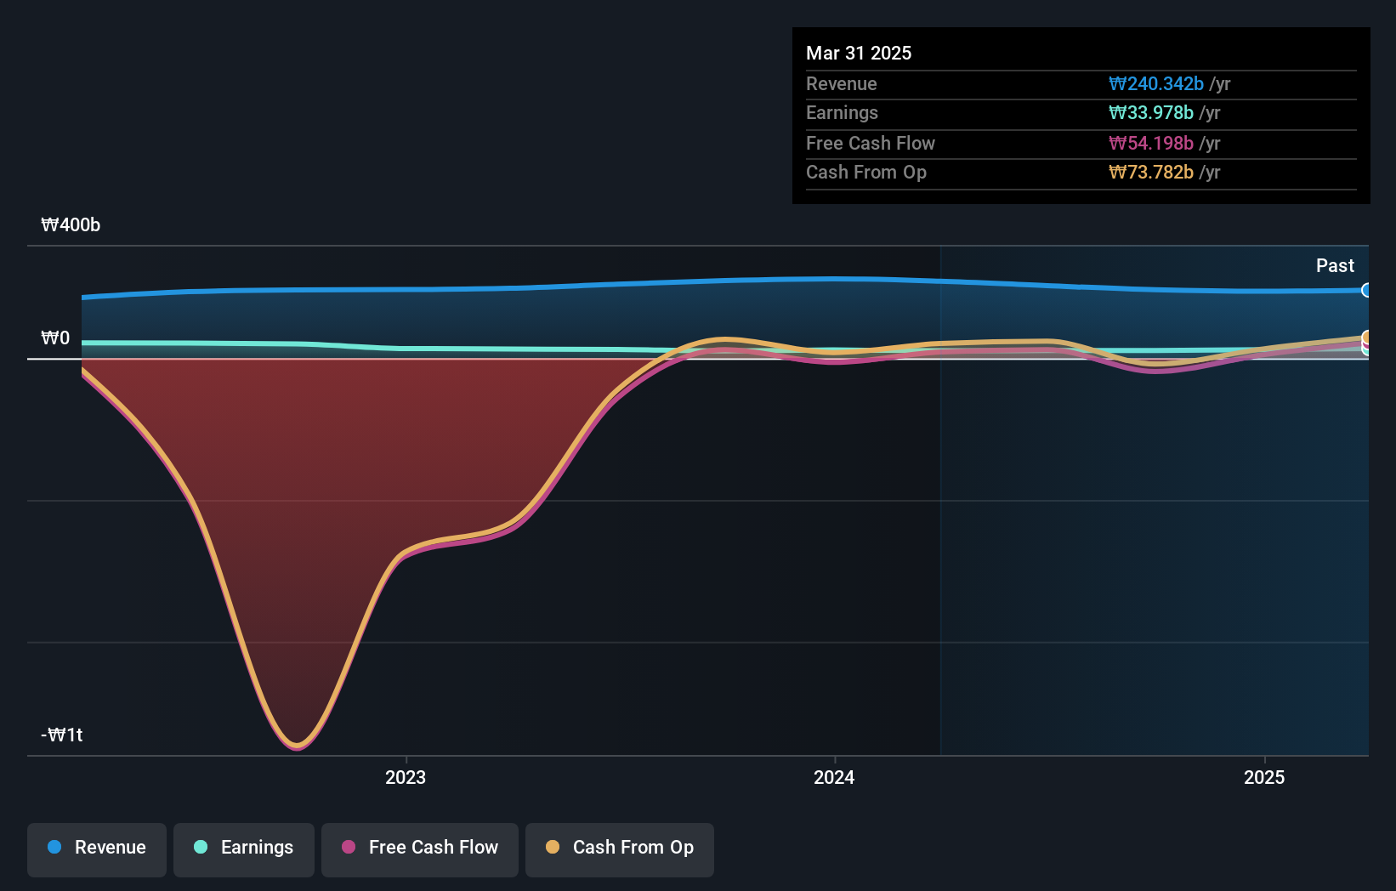This screenshot has width=1396, height=891.
Task: Click the 2024 x-axis label
Action: click(834, 777)
